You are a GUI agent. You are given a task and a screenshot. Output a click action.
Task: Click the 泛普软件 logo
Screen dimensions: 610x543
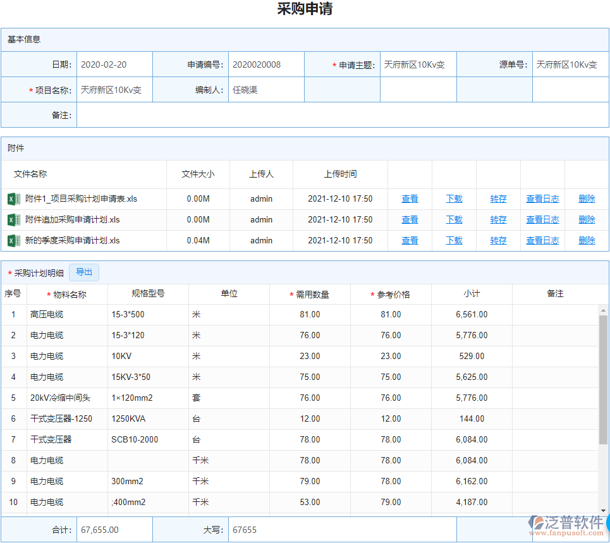coord(566,525)
